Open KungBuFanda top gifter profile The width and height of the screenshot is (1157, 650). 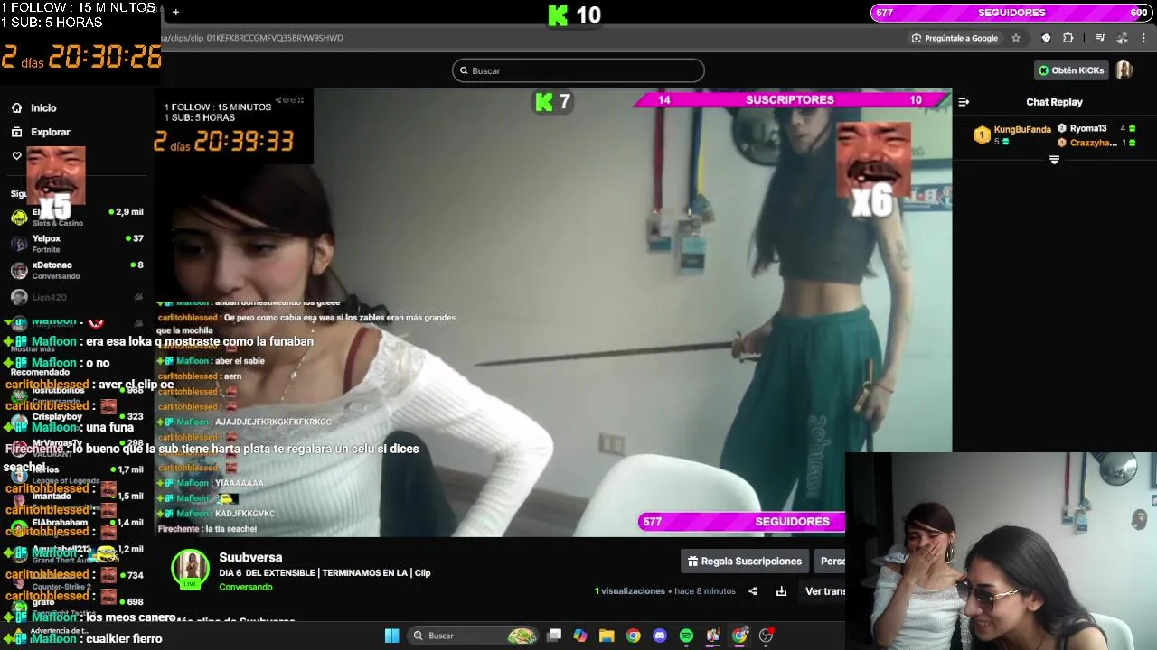point(1021,129)
